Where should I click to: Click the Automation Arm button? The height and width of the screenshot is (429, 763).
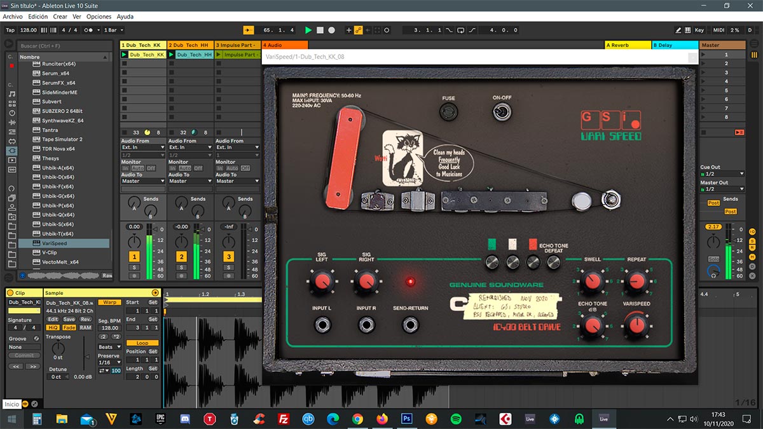(x=358, y=30)
